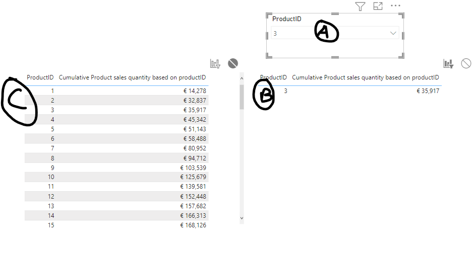
Task: Open the slicer more options ellipsis
Action: [x=395, y=6]
